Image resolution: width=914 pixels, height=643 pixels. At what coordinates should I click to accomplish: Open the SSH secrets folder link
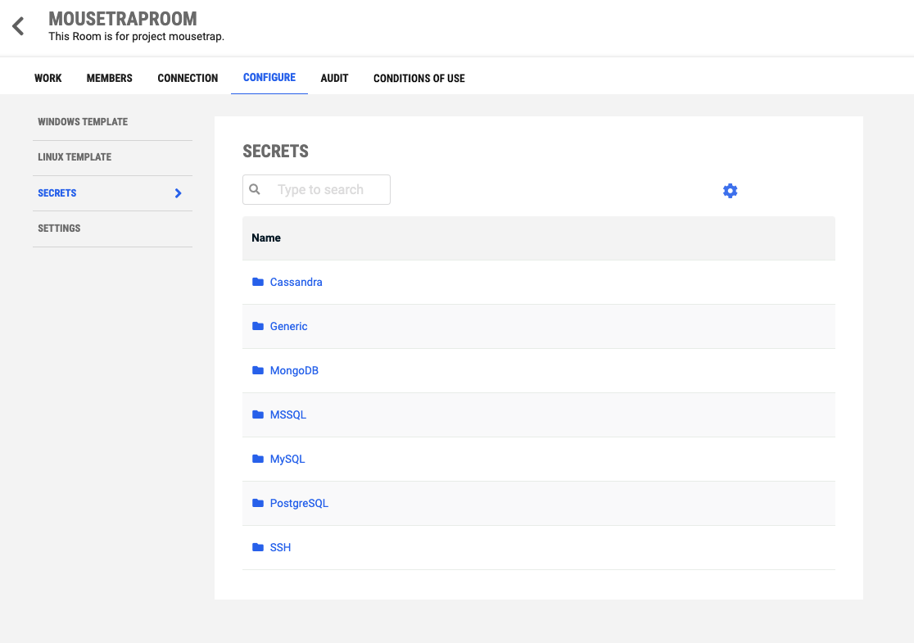[280, 547]
